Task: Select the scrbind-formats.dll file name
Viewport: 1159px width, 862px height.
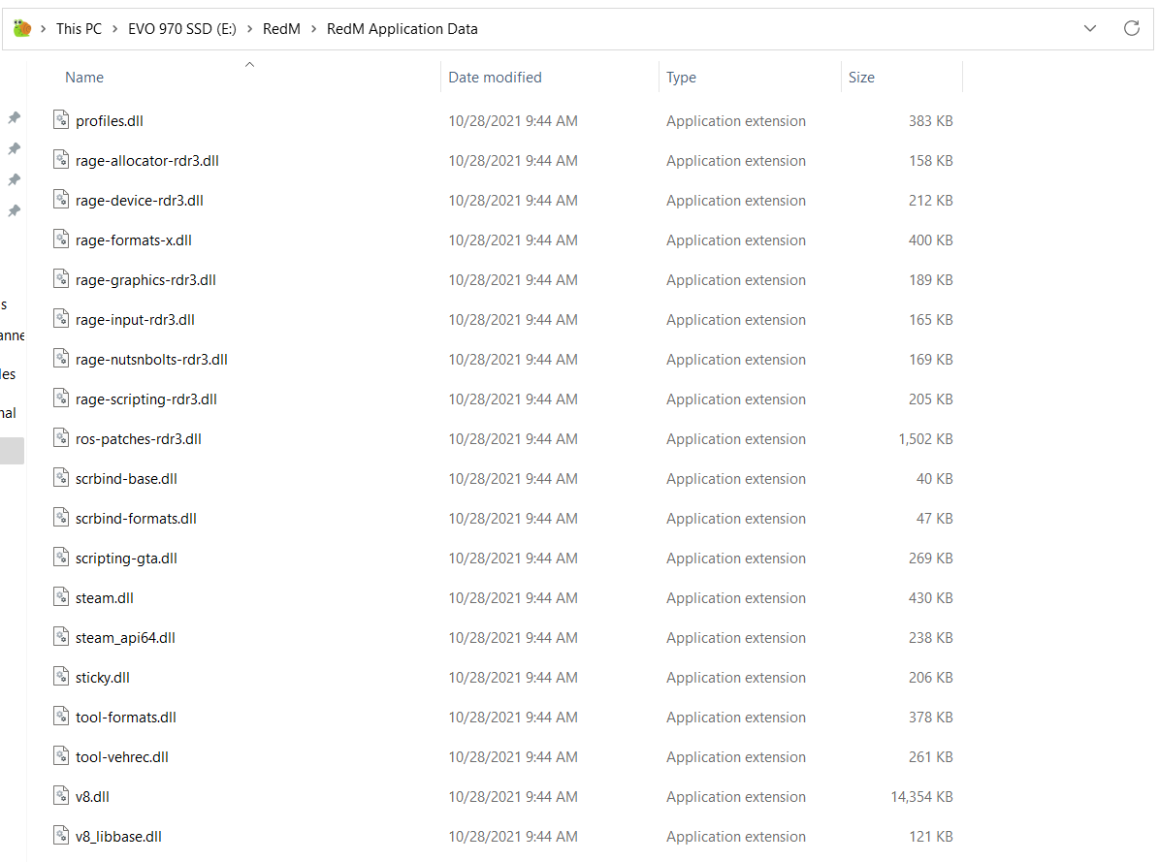Action: pyautogui.click(x=136, y=519)
